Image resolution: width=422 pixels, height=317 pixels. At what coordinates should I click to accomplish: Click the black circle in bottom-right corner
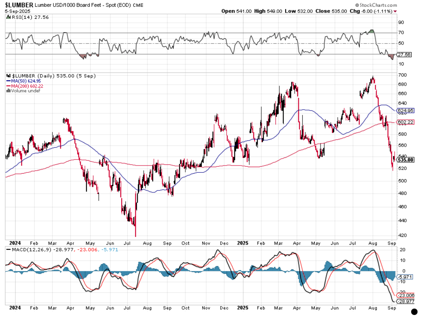click(x=414, y=311)
